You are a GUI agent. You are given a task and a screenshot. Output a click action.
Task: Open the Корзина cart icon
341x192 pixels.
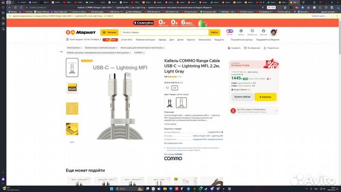[x=263, y=32]
